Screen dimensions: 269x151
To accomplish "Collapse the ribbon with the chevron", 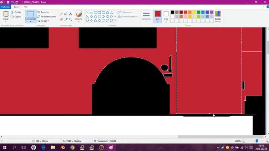I will [x=264, y=7].
